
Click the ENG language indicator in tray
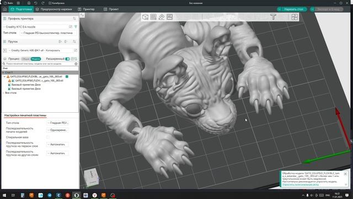point(328,195)
